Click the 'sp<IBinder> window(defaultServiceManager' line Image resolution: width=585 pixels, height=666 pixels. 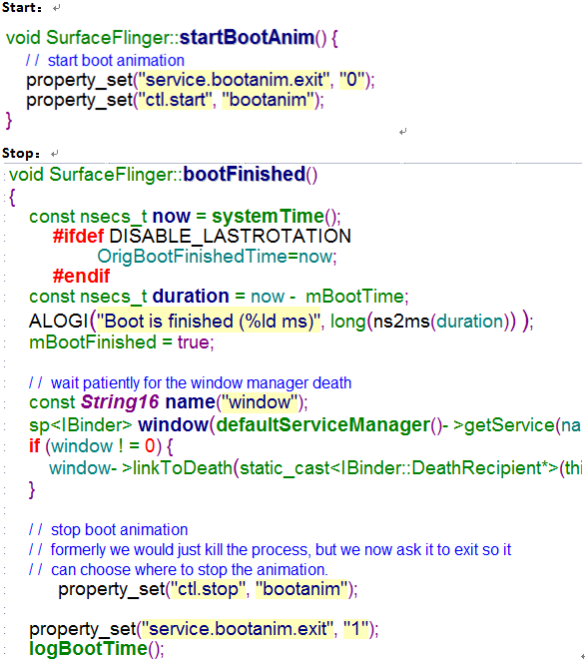click(x=304, y=424)
